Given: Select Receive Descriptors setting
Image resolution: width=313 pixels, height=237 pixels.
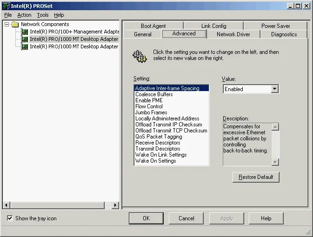Looking at the screenshot, I should (172, 143).
